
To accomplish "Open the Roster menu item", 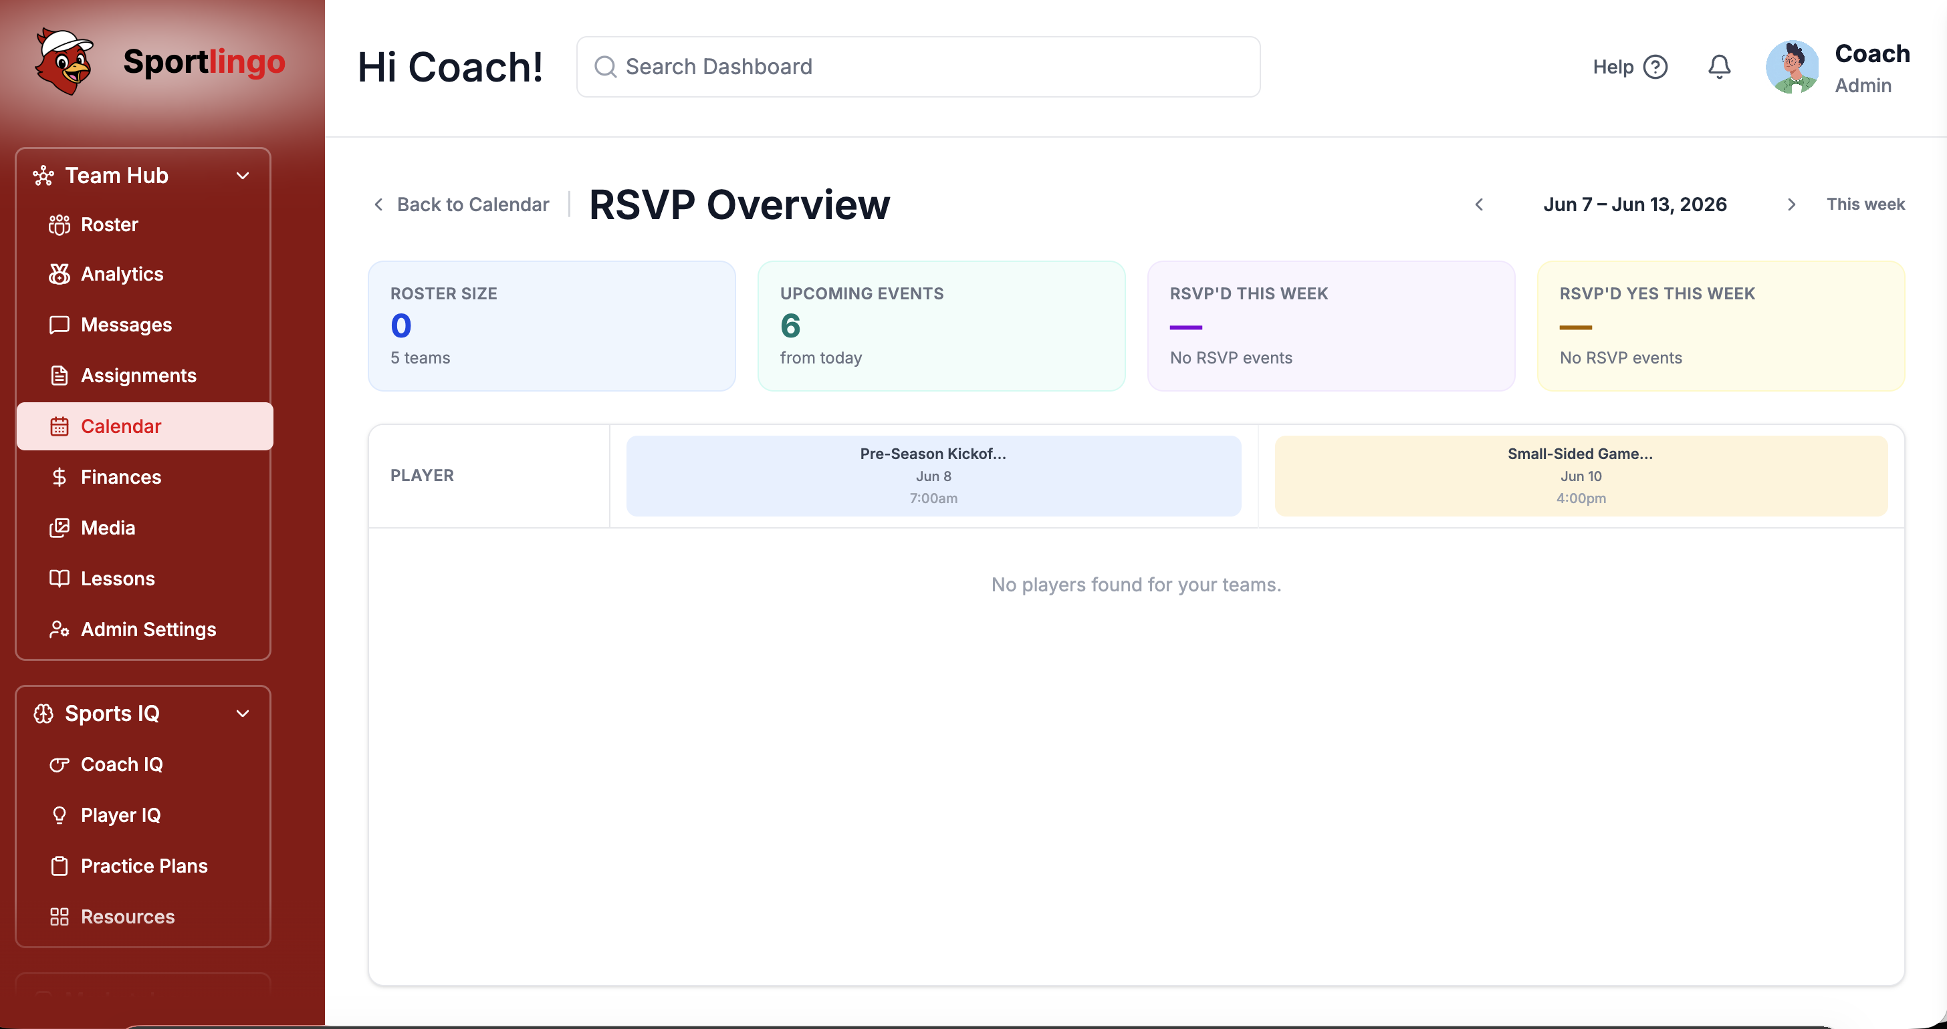I will [x=144, y=225].
